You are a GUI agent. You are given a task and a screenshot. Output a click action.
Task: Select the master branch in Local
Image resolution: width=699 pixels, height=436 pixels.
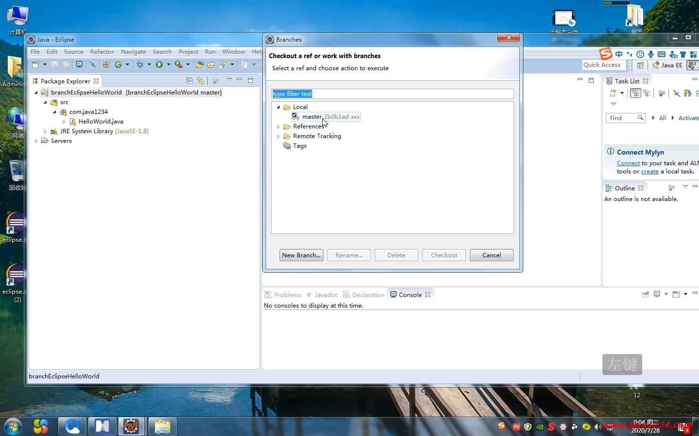pyautogui.click(x=312, y=117)
